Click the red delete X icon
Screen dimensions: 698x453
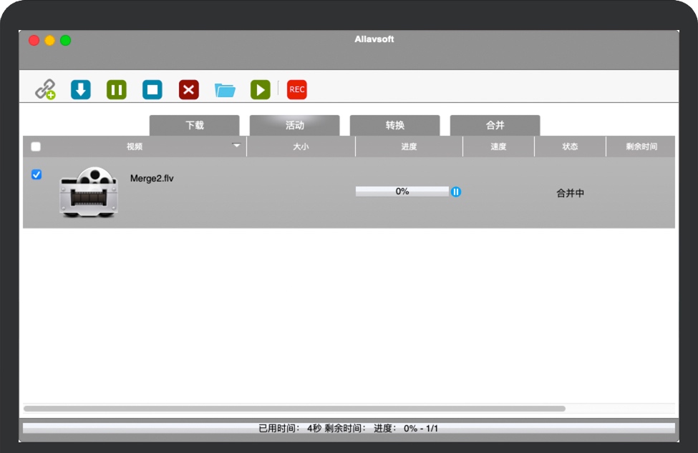pyautogui.click(x=188, y=89)
